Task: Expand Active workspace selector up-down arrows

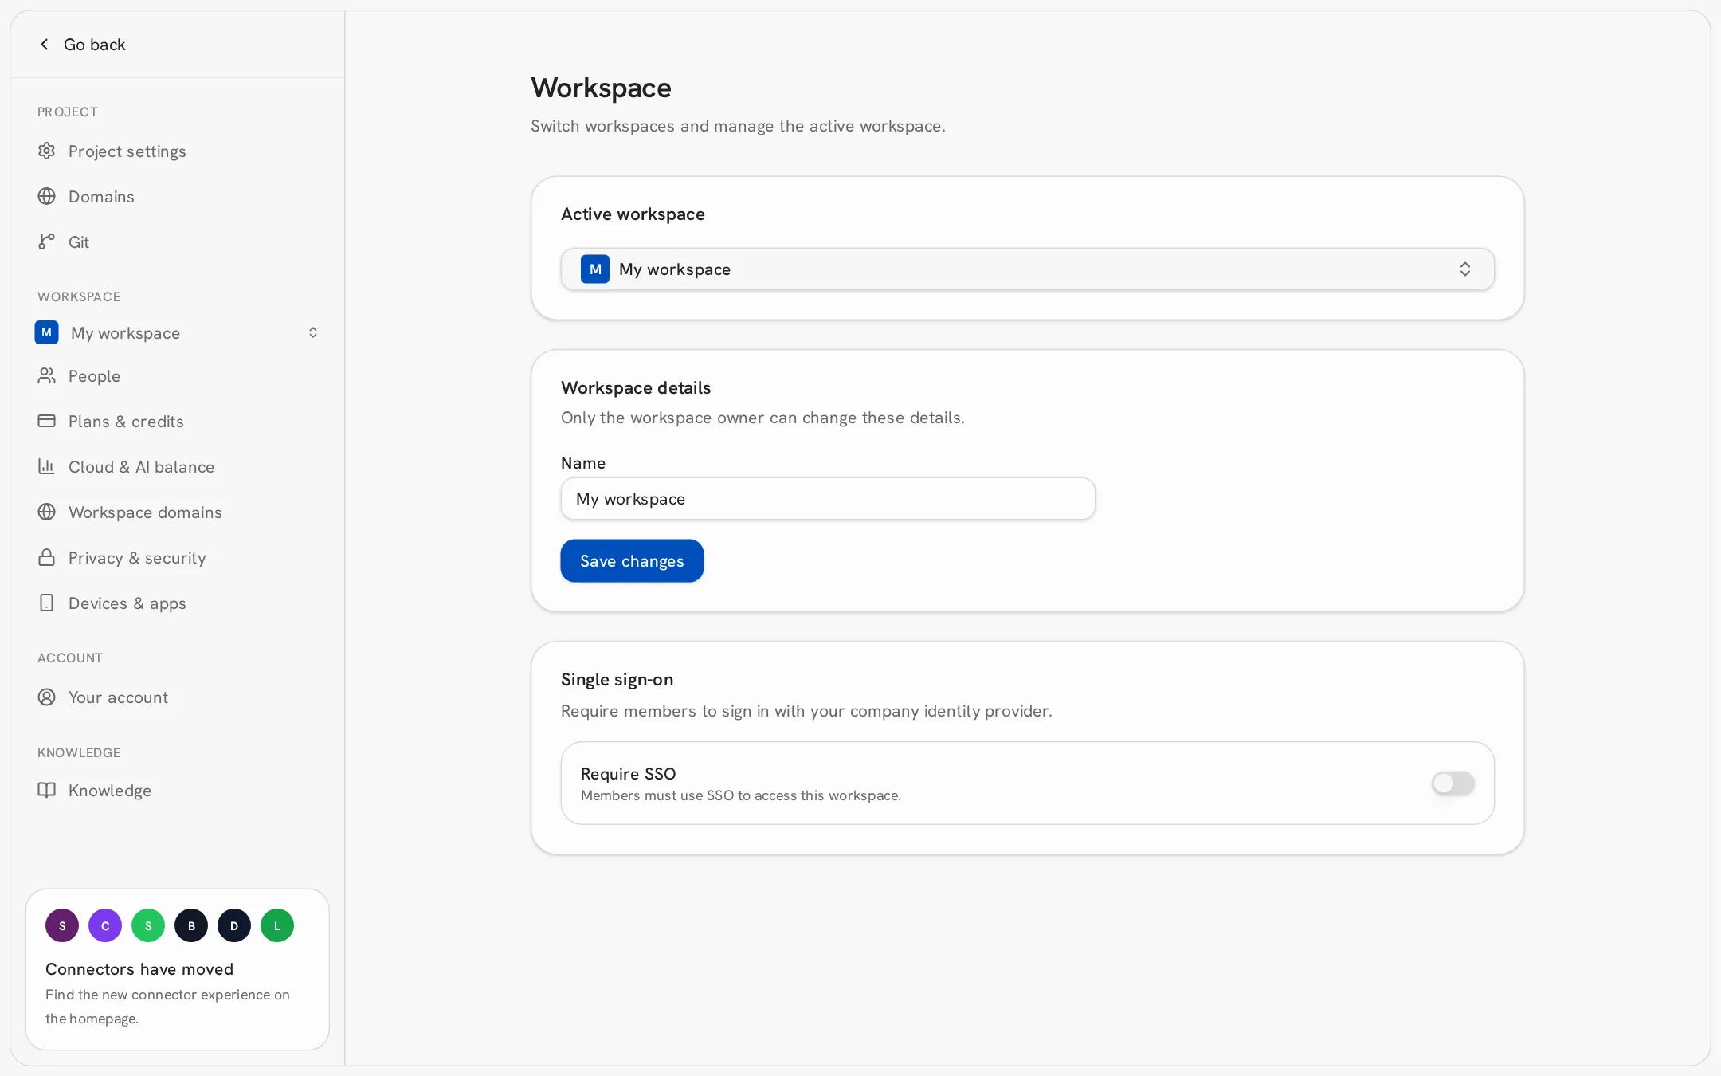Action: [x=1464, y=269]
